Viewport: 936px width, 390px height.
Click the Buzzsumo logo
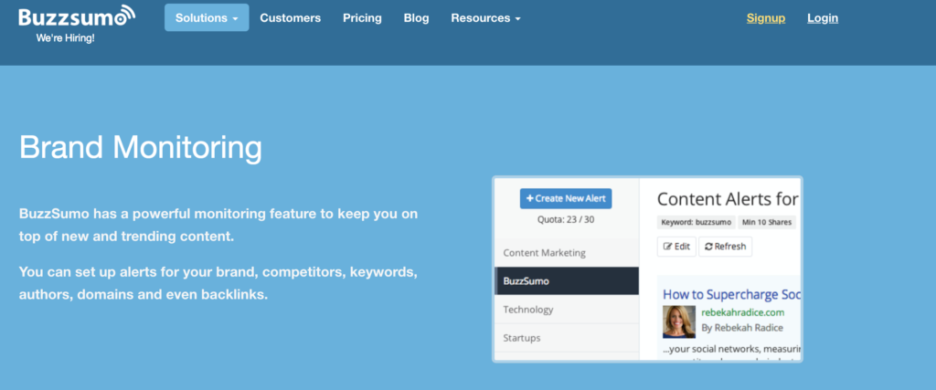77,16
